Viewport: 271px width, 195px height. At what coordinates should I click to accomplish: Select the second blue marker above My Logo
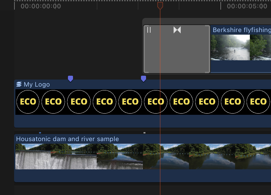[x=144, y=79]
